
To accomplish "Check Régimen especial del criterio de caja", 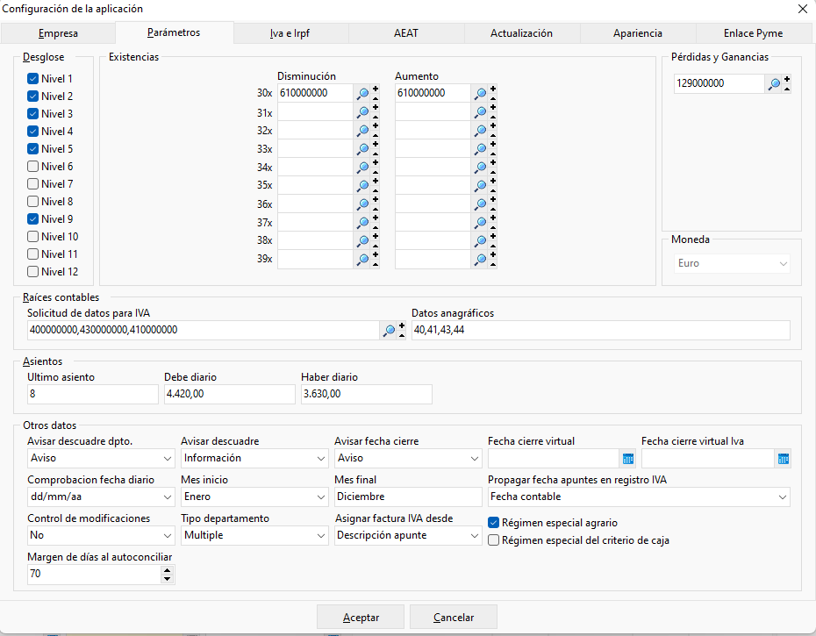I will click(493, 540).
